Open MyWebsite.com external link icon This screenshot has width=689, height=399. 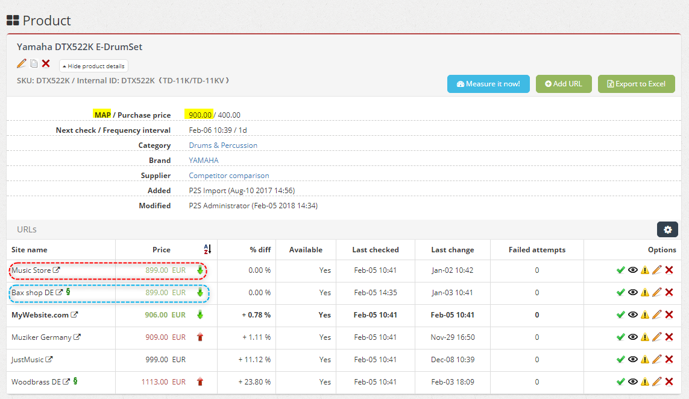tap(75, 315)
